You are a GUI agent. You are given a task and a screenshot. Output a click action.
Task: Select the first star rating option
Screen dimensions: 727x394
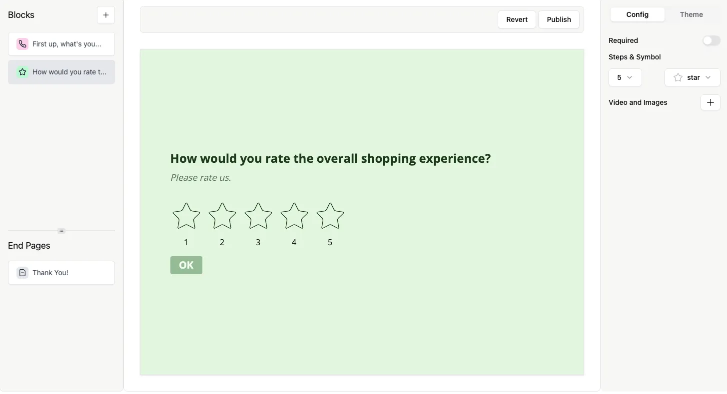pos(186,216)
